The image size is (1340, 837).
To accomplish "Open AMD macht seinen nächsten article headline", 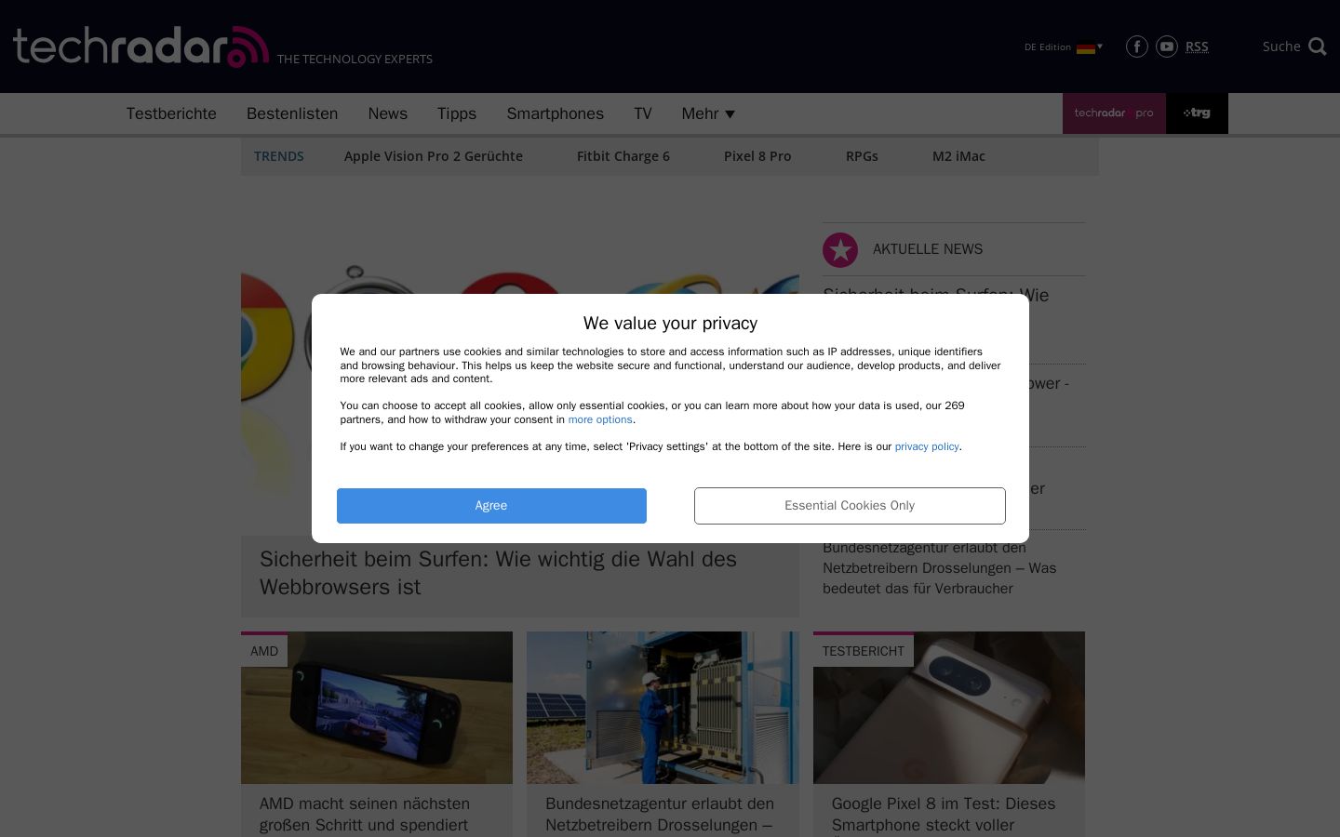I will click(x=365, y=815).
